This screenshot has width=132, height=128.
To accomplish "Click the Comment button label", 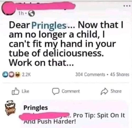I will coord(71,91).
